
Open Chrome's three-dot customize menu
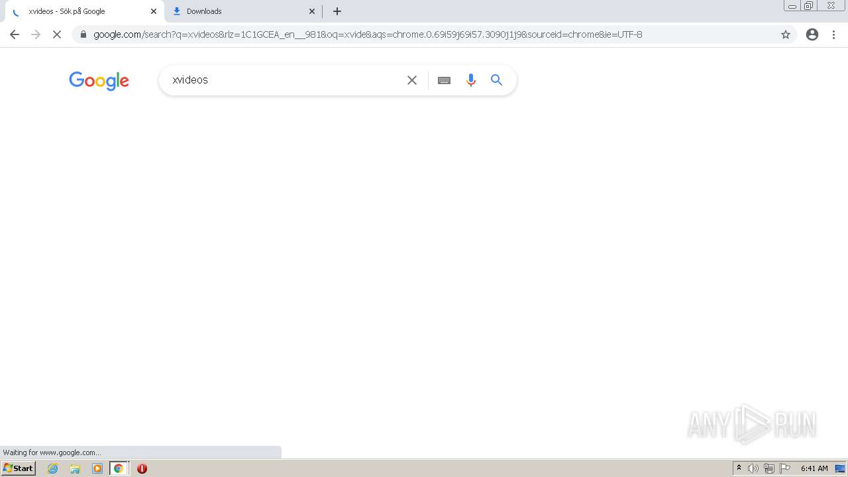point(834,34)
